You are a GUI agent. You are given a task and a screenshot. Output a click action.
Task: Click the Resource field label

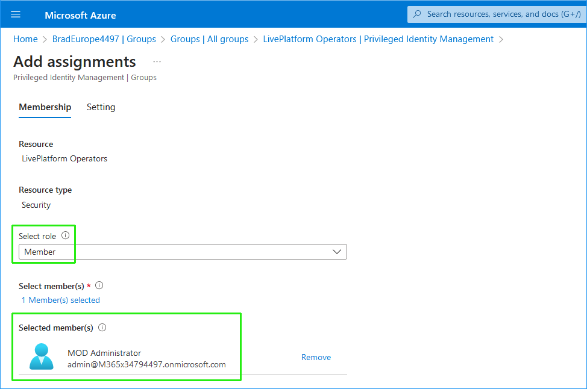click(x=36, y=144)
